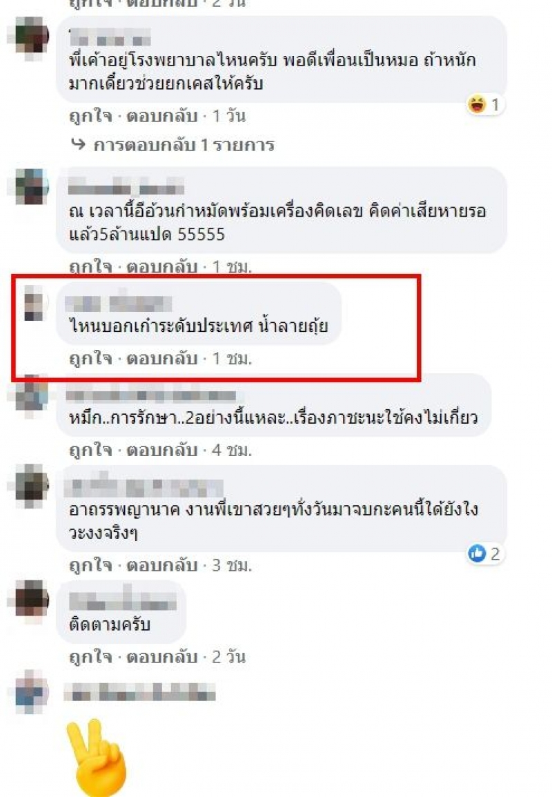
Task: Like the ติดตามครับ comment
Action: (90, 657)
